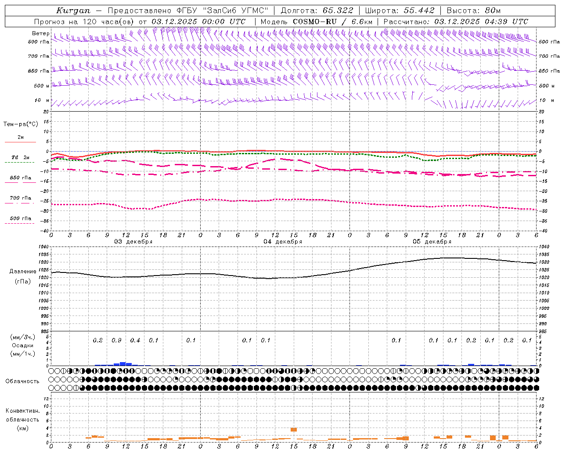Click the '500 гПа' temperature legend entry

tap(21, 218)
